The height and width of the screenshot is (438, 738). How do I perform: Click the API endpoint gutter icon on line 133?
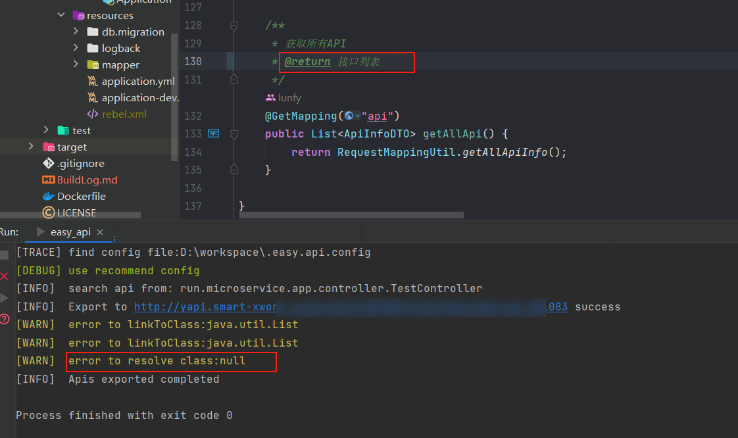[213, 134]
